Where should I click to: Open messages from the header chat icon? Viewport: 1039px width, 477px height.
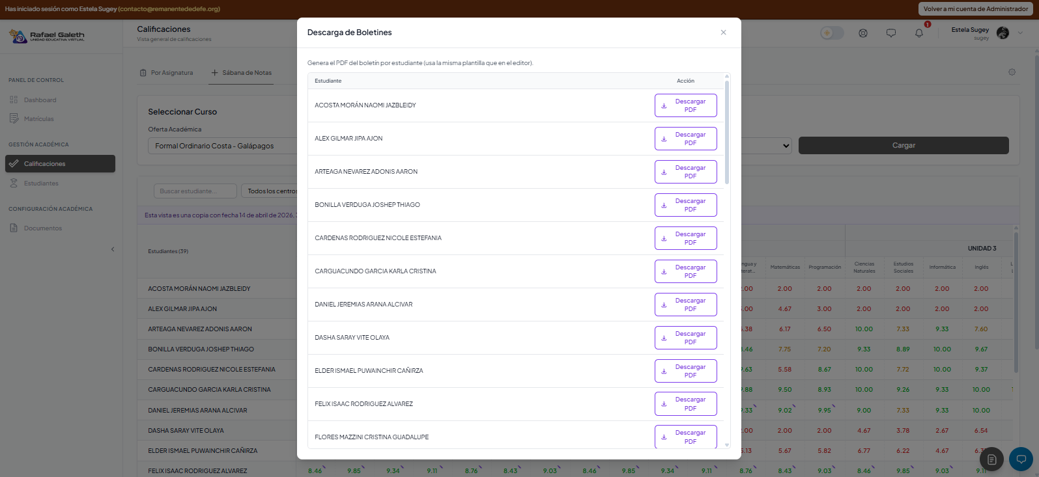coord(891,33)
